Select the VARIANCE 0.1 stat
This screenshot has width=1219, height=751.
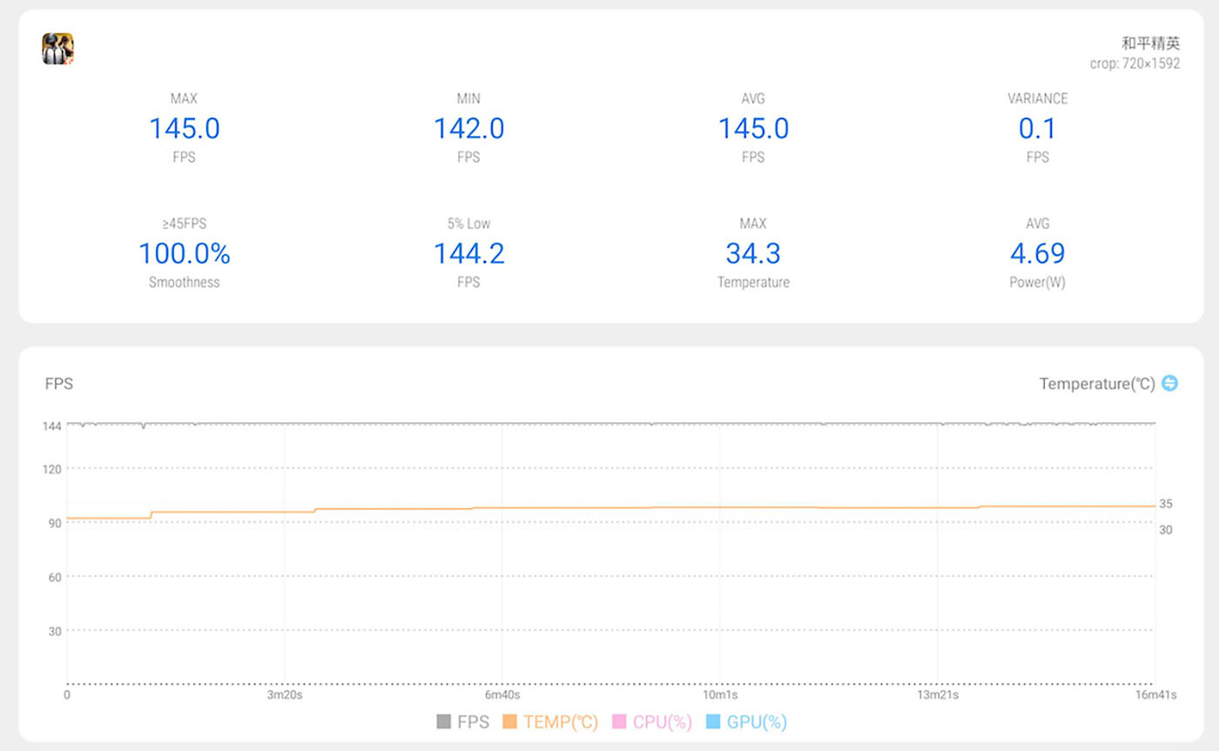coord(1037,128)
